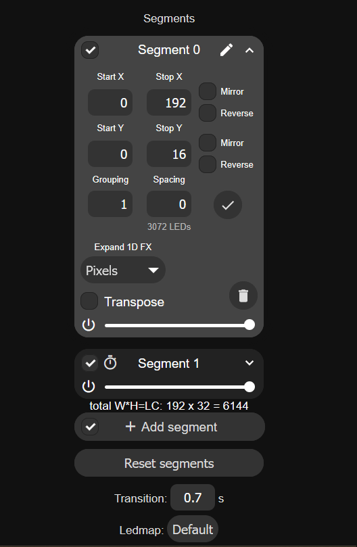Click the pencil edit icon for Segment 0
Image resolution: width=357 pixels, height=547 pixels.
226,50
